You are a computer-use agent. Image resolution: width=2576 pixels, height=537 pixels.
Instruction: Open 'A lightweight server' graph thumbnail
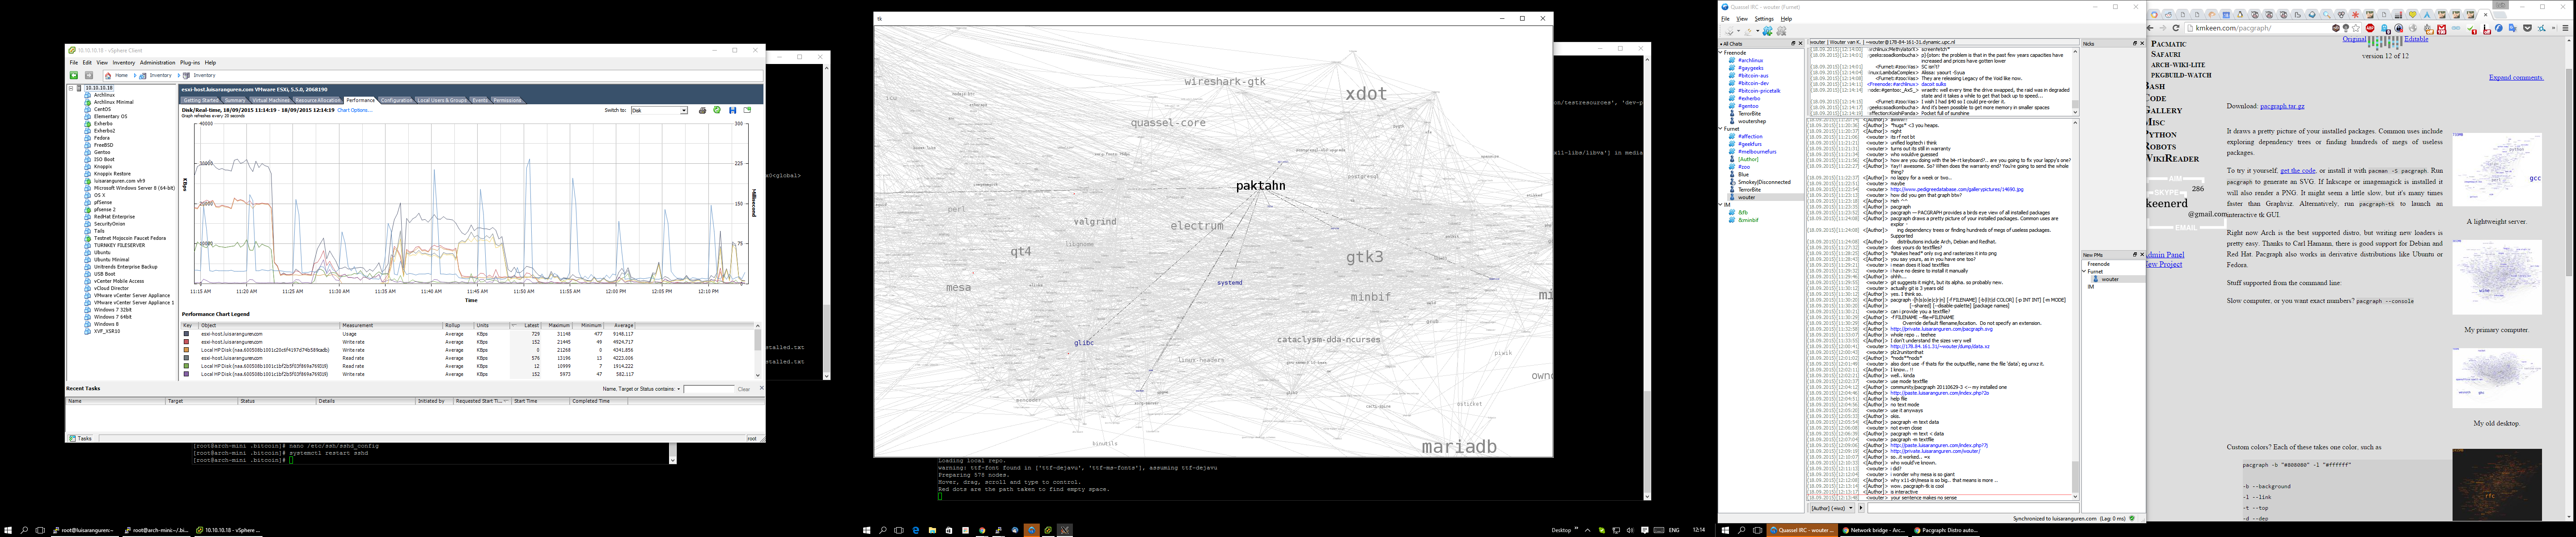[x=2496, y=170]
